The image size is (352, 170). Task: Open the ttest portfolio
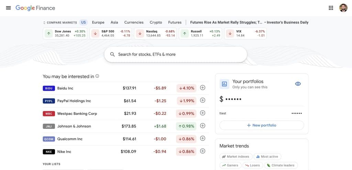(262, 113)
